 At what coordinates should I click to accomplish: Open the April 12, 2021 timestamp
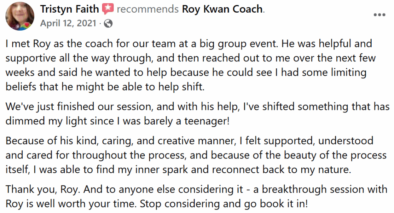click(67, 23)
